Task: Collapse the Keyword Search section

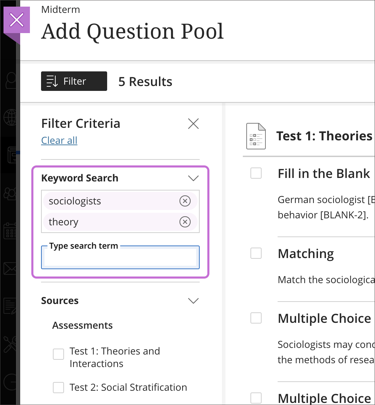Action: [x=193, y=178]
